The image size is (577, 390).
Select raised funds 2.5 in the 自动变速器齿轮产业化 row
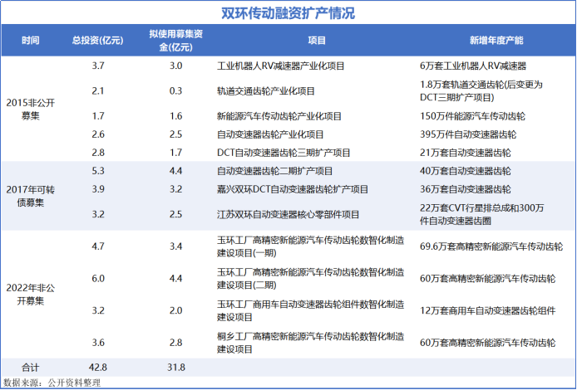click(176, 134)
